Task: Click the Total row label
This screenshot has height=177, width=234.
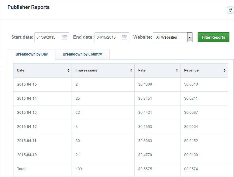Action: (x=21, y=169)
